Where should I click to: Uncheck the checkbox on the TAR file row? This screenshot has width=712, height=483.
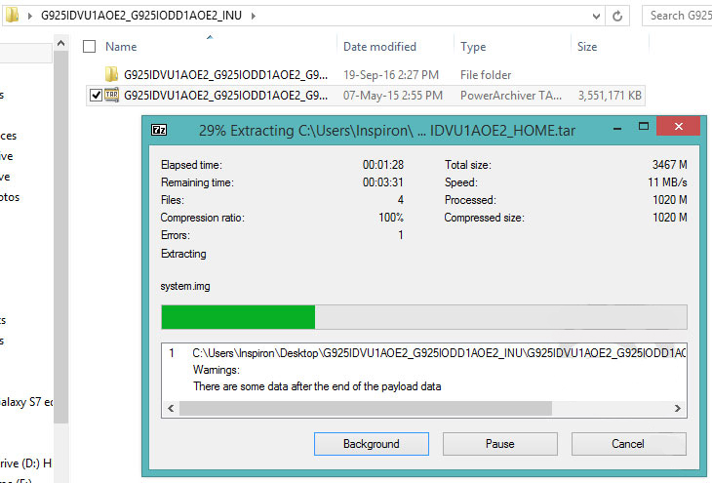click(x=95, y=95)
